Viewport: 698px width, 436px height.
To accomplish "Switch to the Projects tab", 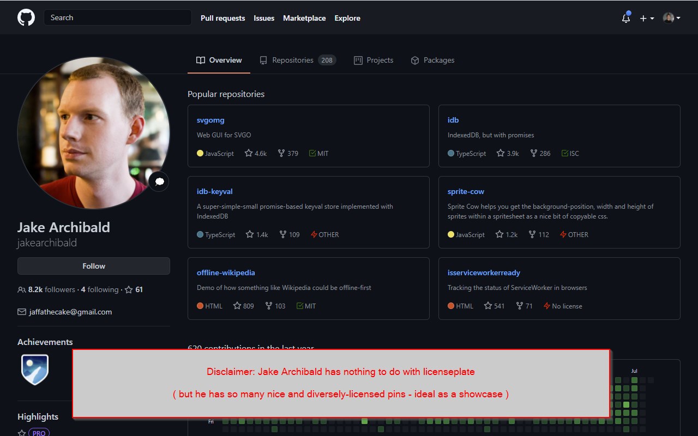I will point(374,60).
